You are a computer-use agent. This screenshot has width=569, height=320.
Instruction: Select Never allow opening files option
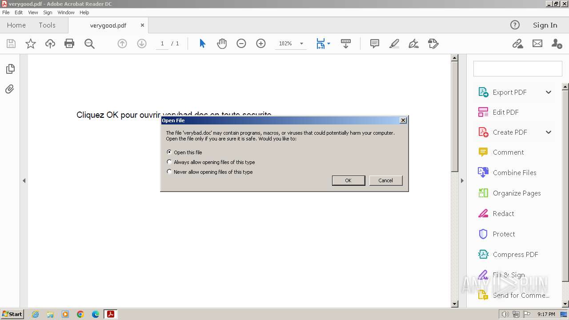tap(169, 172)
